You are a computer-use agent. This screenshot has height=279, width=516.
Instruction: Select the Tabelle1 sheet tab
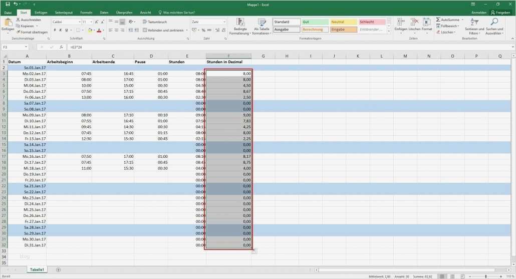tap(37, 270)
